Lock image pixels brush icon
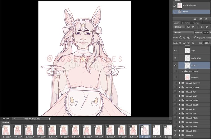 pos(184,43)
